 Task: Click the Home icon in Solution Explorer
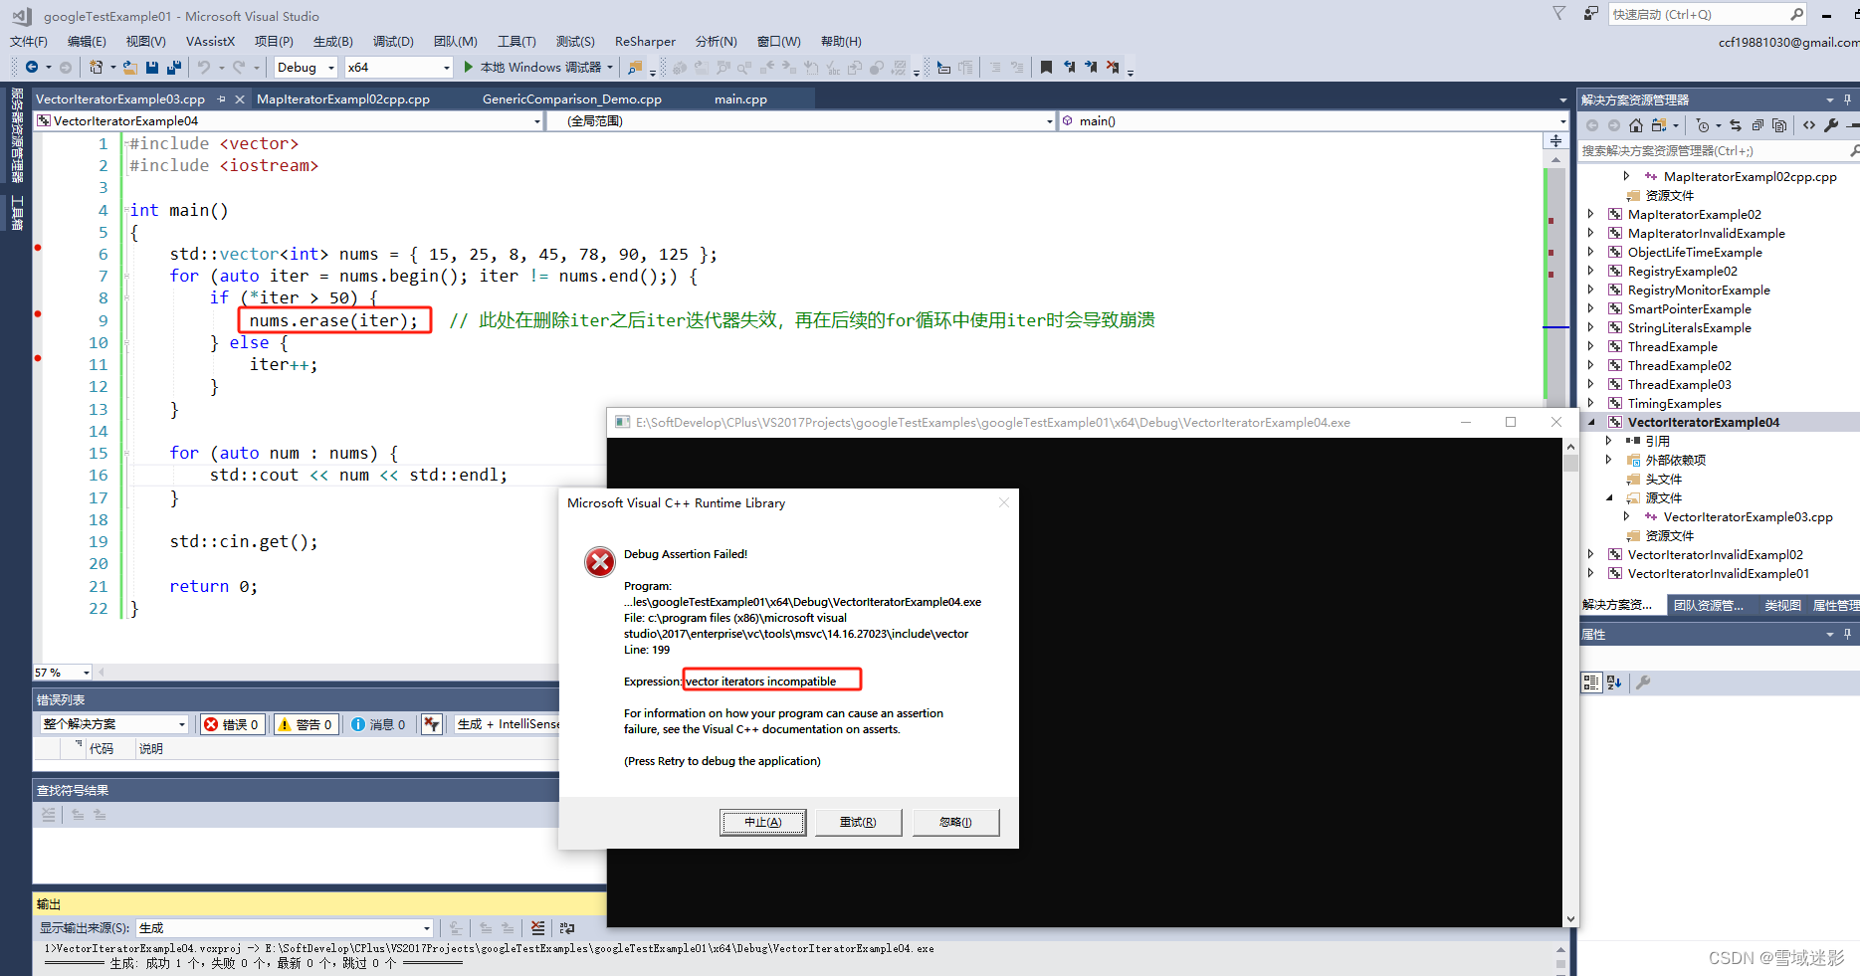tap(1636, 125)
